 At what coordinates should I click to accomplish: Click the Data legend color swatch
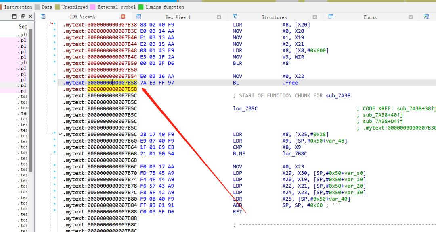(37, 7)
